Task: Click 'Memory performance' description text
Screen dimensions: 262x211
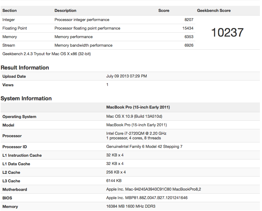Action: (73, 37)
